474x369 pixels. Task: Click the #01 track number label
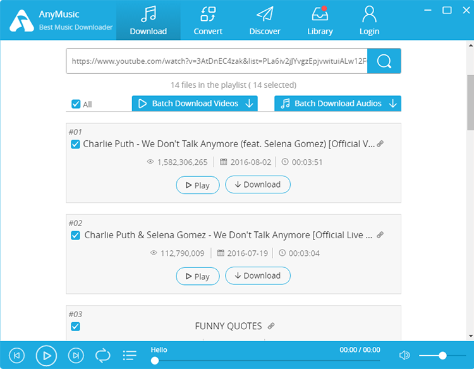click(x=75, y=132)
